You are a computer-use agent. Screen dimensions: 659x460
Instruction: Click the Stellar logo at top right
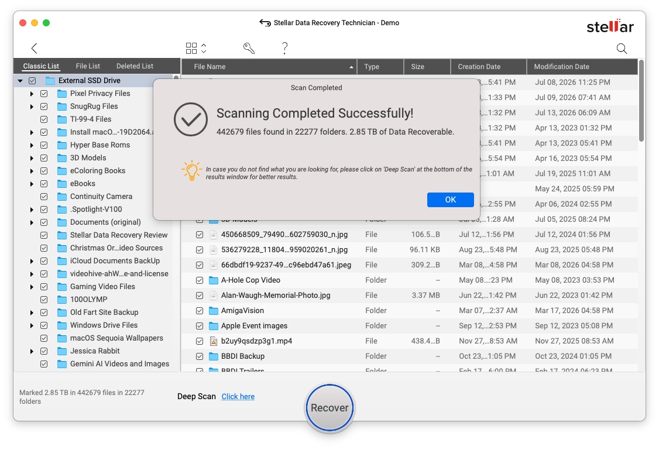pos(610,26)
